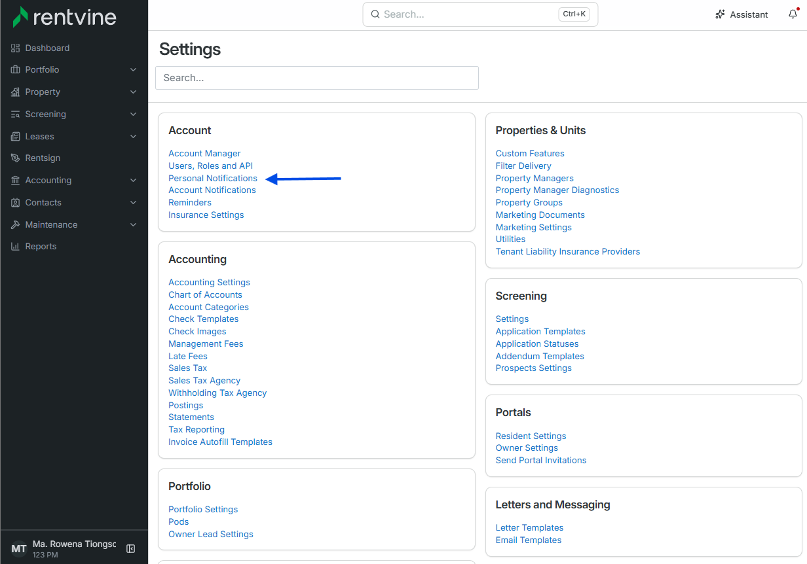This screenshot has height=564, width=807.
Task: Open Property Manager Diagnostics link
Action: pos(557,190)
